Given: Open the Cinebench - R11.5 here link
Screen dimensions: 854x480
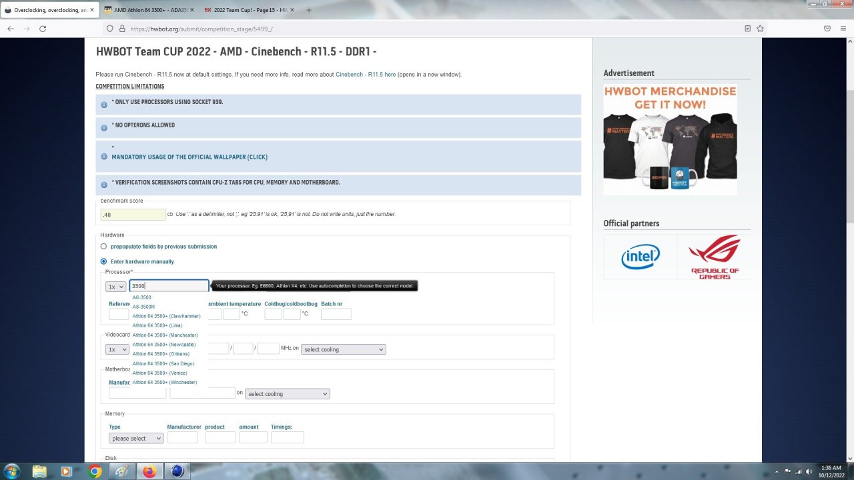Looking at the screenshot, I should tap(366, 75).
